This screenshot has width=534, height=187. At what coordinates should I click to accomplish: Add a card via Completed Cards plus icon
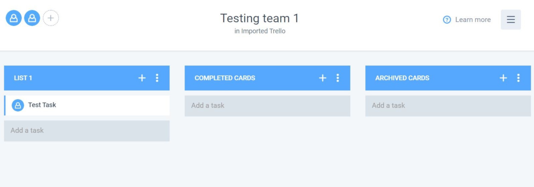pyautogui.click(x=323, y=78)
